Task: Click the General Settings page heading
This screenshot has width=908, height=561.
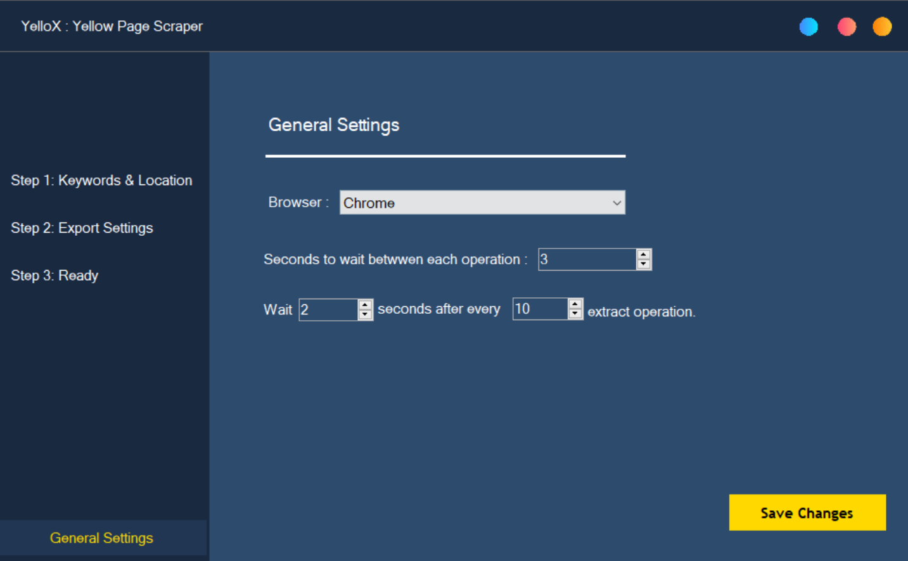Action: point(334,125)
